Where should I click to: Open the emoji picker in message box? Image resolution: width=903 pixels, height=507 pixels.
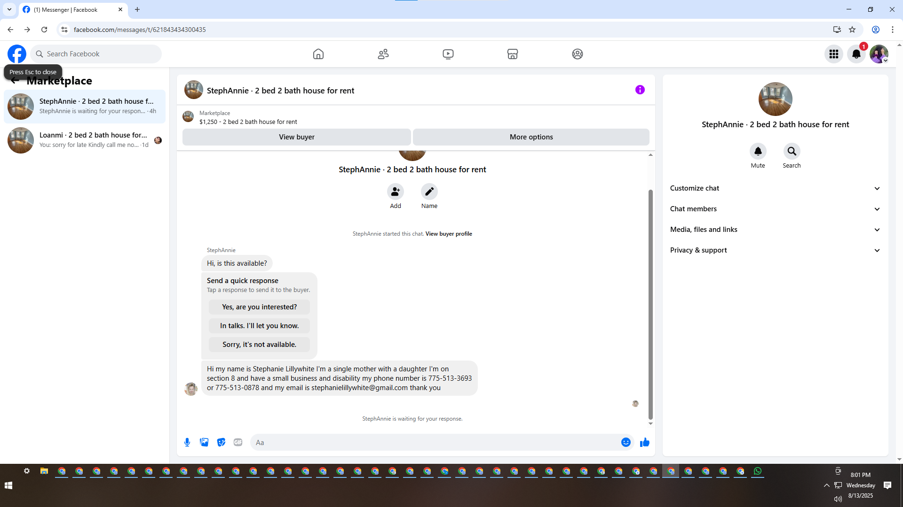pyautogui.click(x=626, y=442)
